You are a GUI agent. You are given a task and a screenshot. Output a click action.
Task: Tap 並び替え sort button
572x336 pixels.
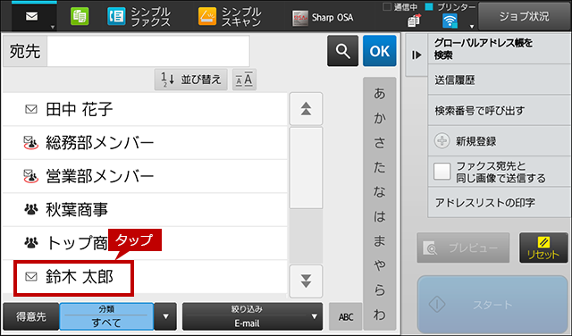click(x=190, y=80)
